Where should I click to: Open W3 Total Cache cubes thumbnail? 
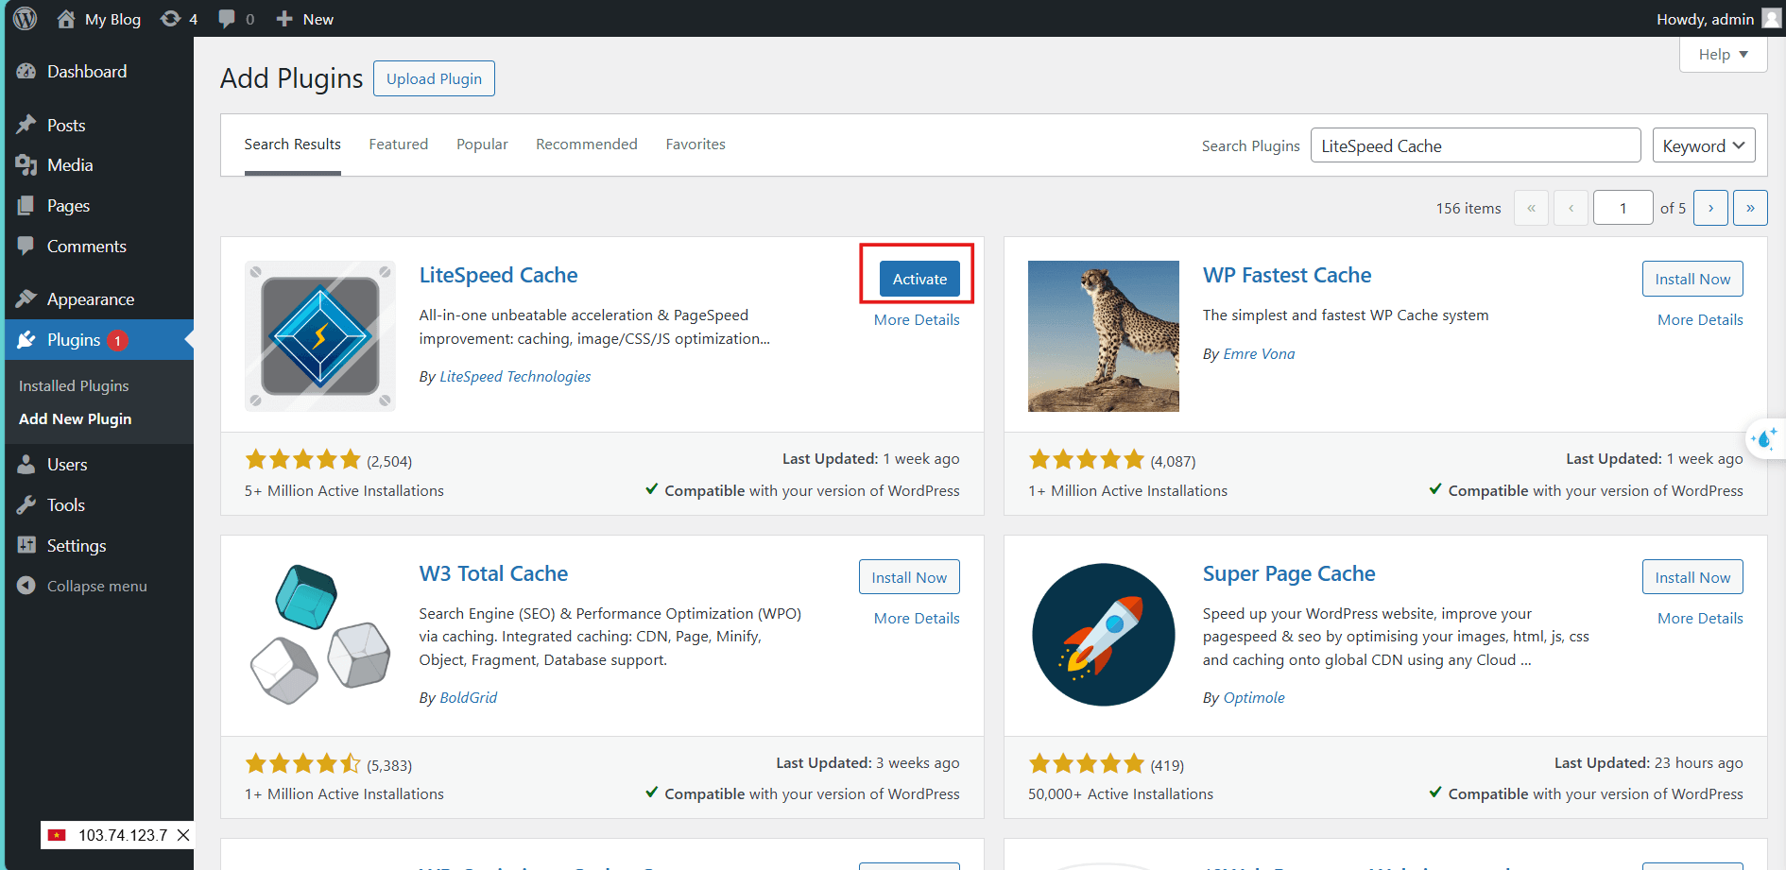(x=320, y=635)
